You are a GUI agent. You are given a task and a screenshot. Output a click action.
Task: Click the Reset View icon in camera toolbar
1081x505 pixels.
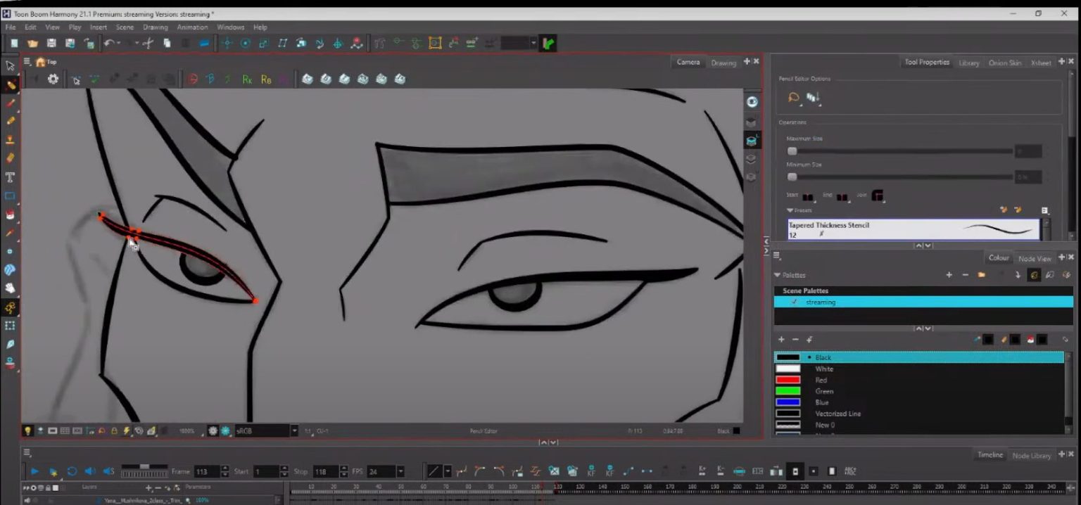34,79
